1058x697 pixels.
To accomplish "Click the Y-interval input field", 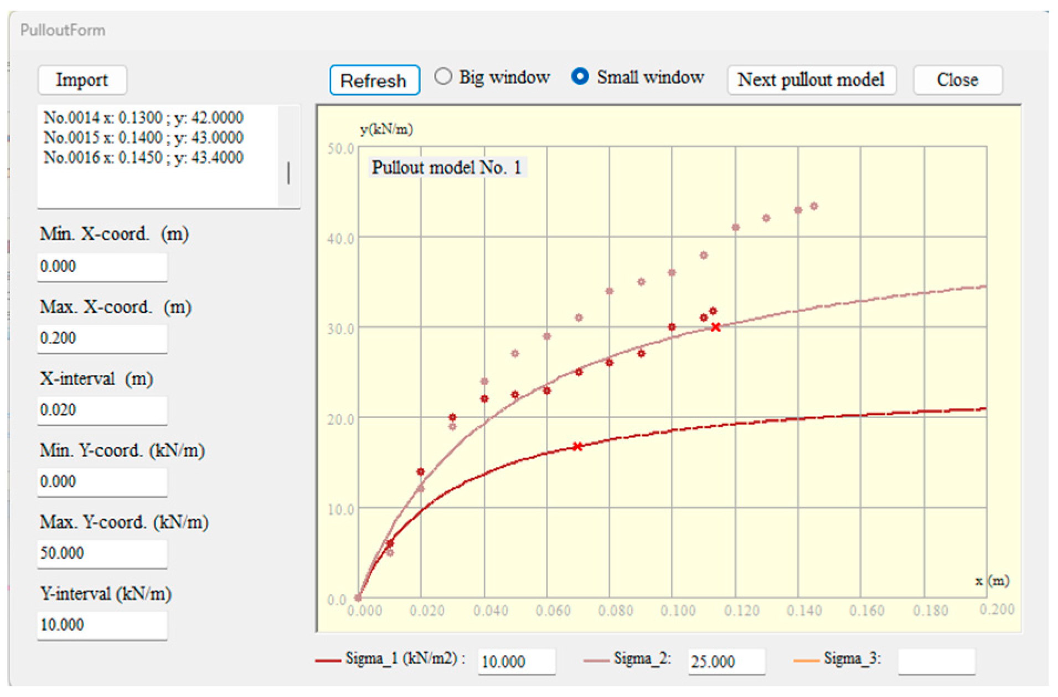I will 102,625.
